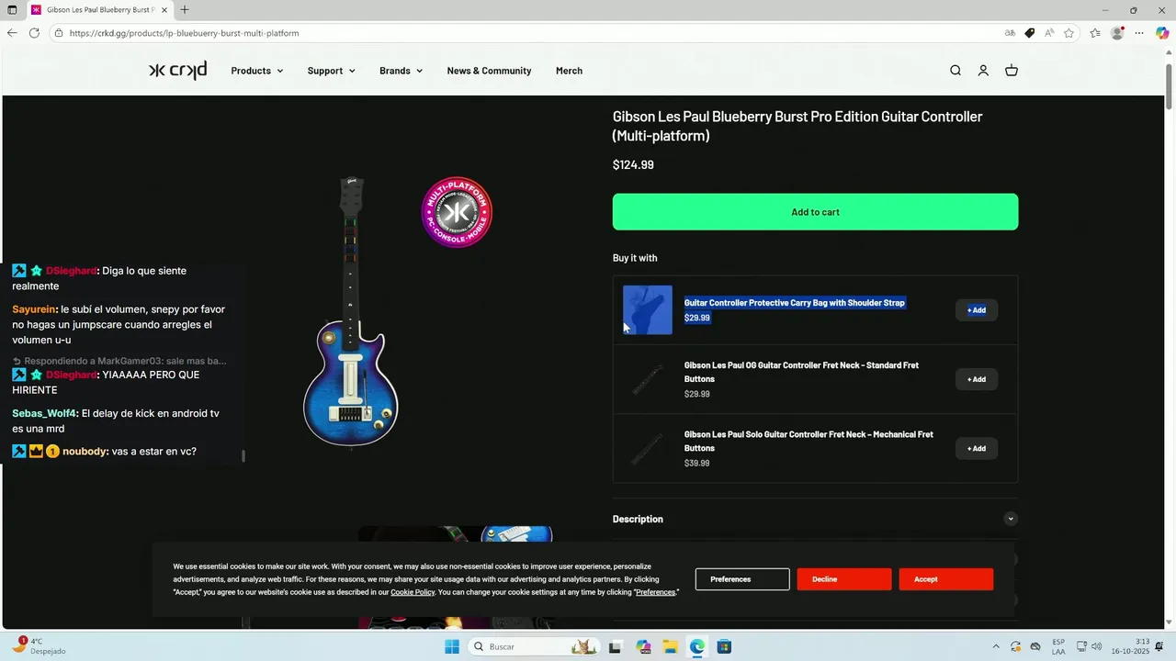Open Copilot app on taskbar

tap(643, 647)
